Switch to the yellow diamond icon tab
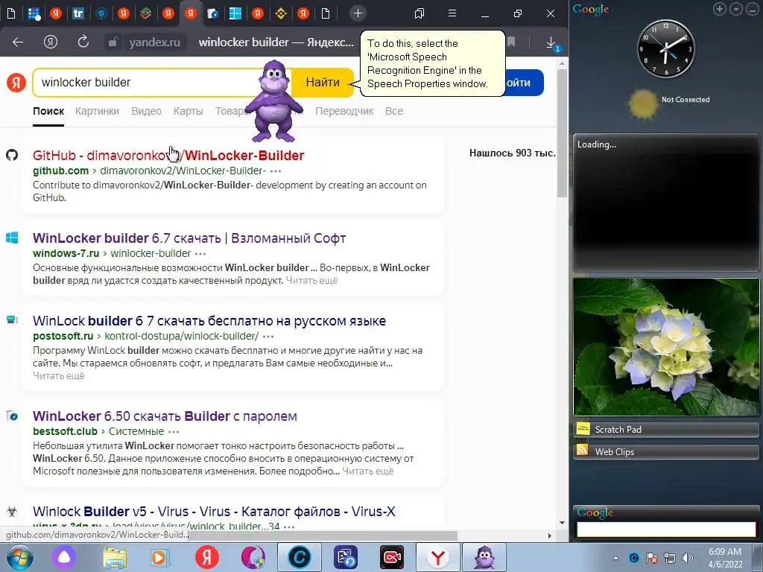 [x=281, y=13]
